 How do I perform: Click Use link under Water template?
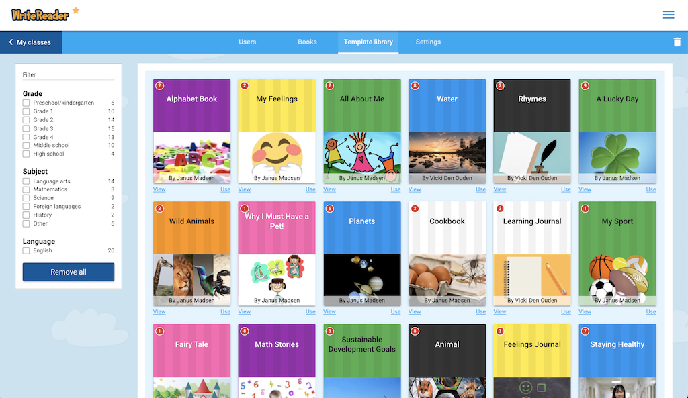coord(481,189)
